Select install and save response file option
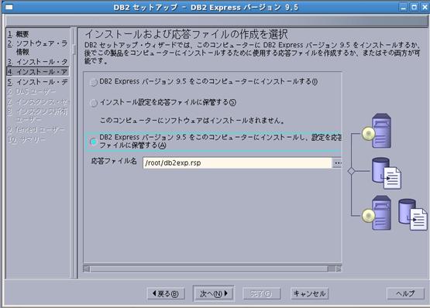The height and width of the screenshot is (308, 430). point(94,142)
